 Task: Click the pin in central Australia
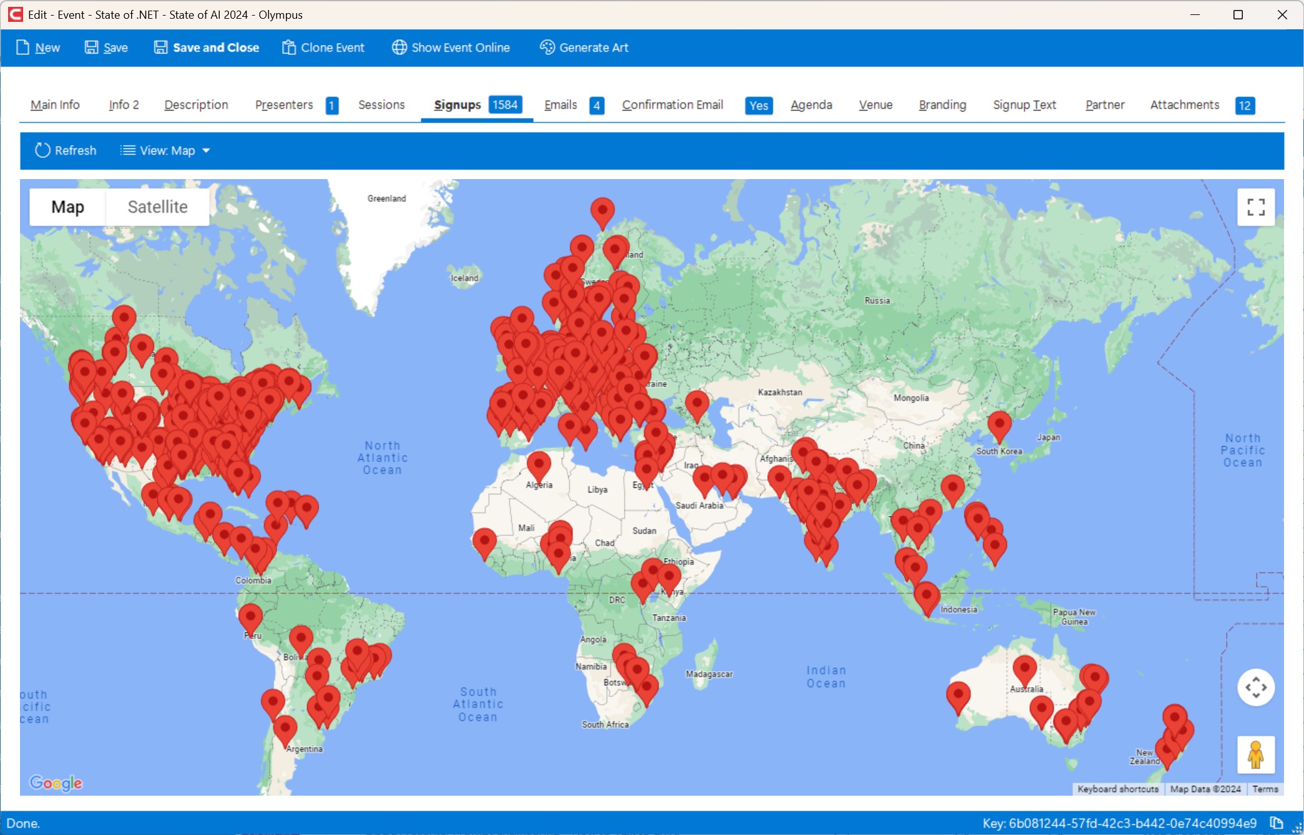[1024, 671]
